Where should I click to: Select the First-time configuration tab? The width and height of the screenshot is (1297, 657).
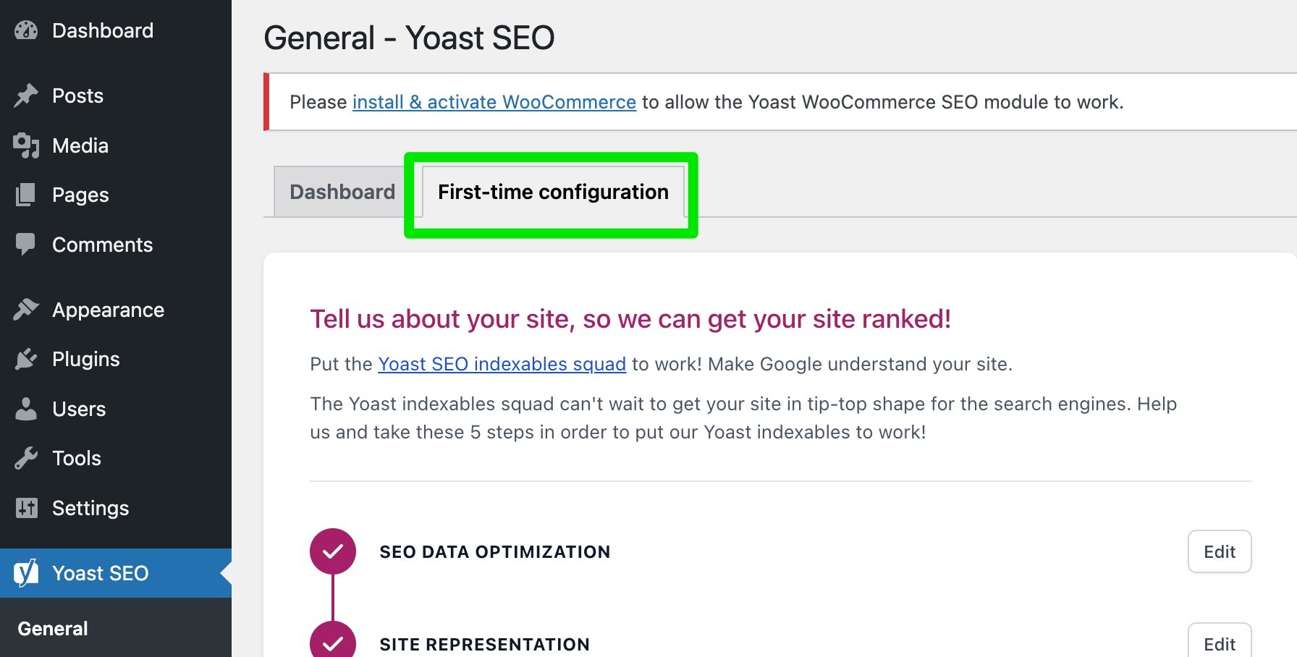click(x=553, y=192)
